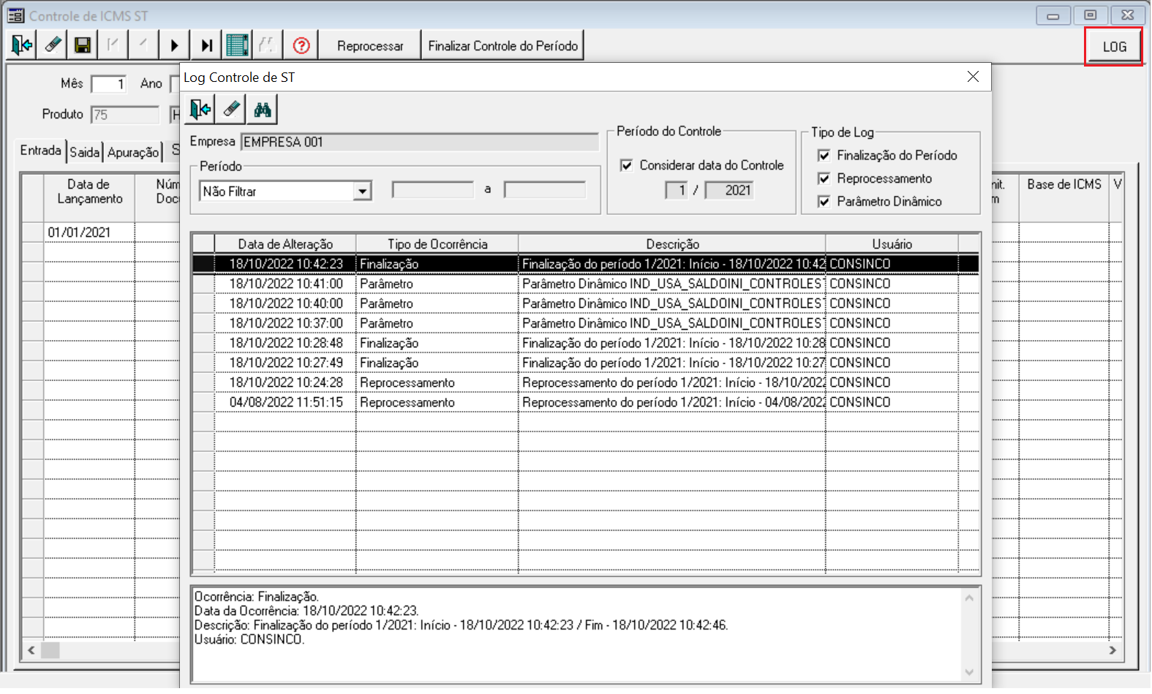Screen dimensions: 1152x694
Task: Click 01/01/2021 cell in Data de Lançamento
Action: tap(89, 233)
